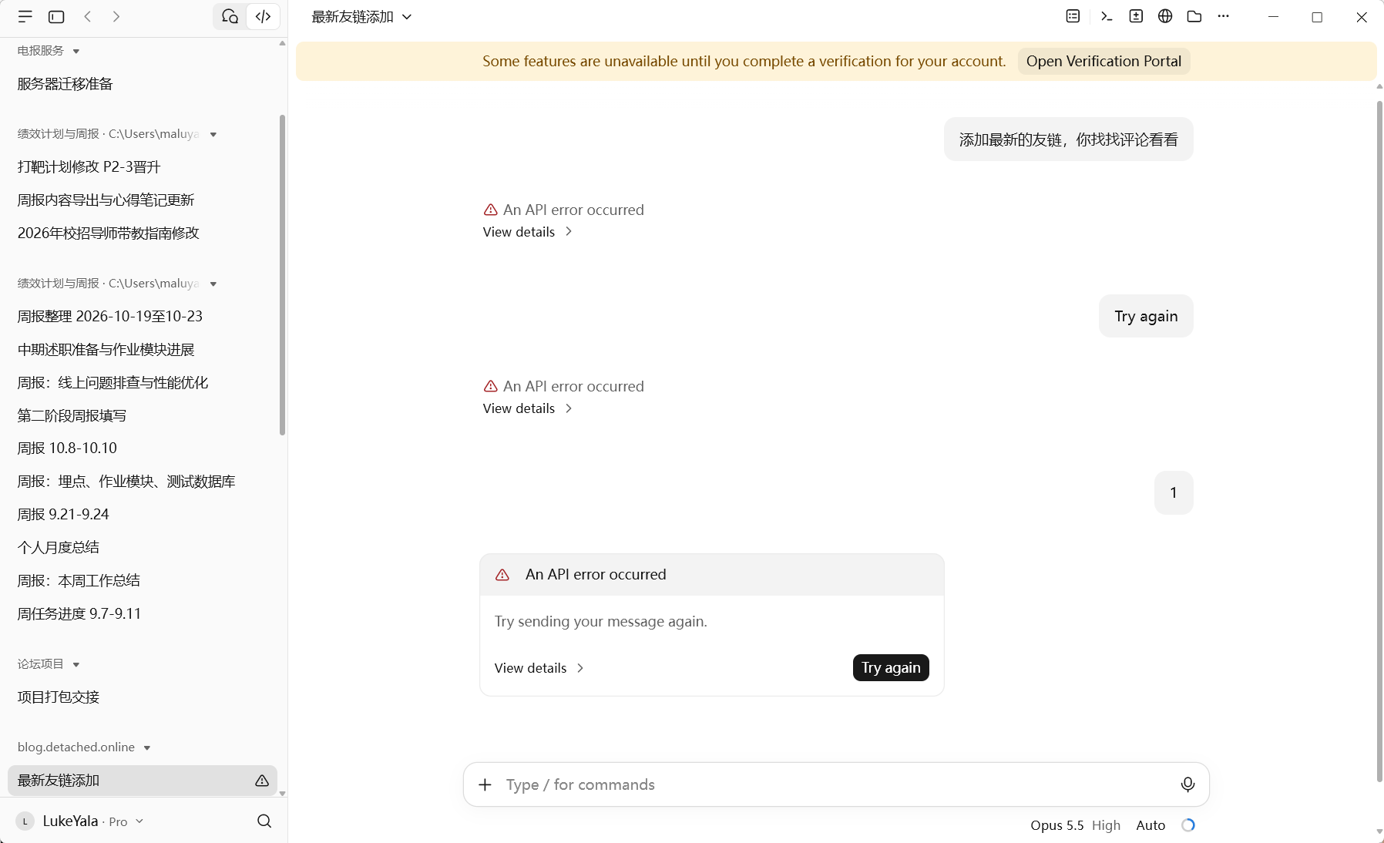
Task: Open the 最新友链添加 title dropdown
Action: [x=361, y=17]
